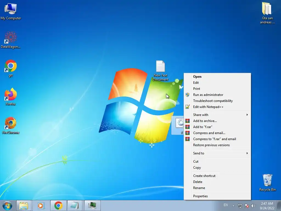Select the highlighted f file icon
This screenshot has width=281, height=211.
coord(178,125)
